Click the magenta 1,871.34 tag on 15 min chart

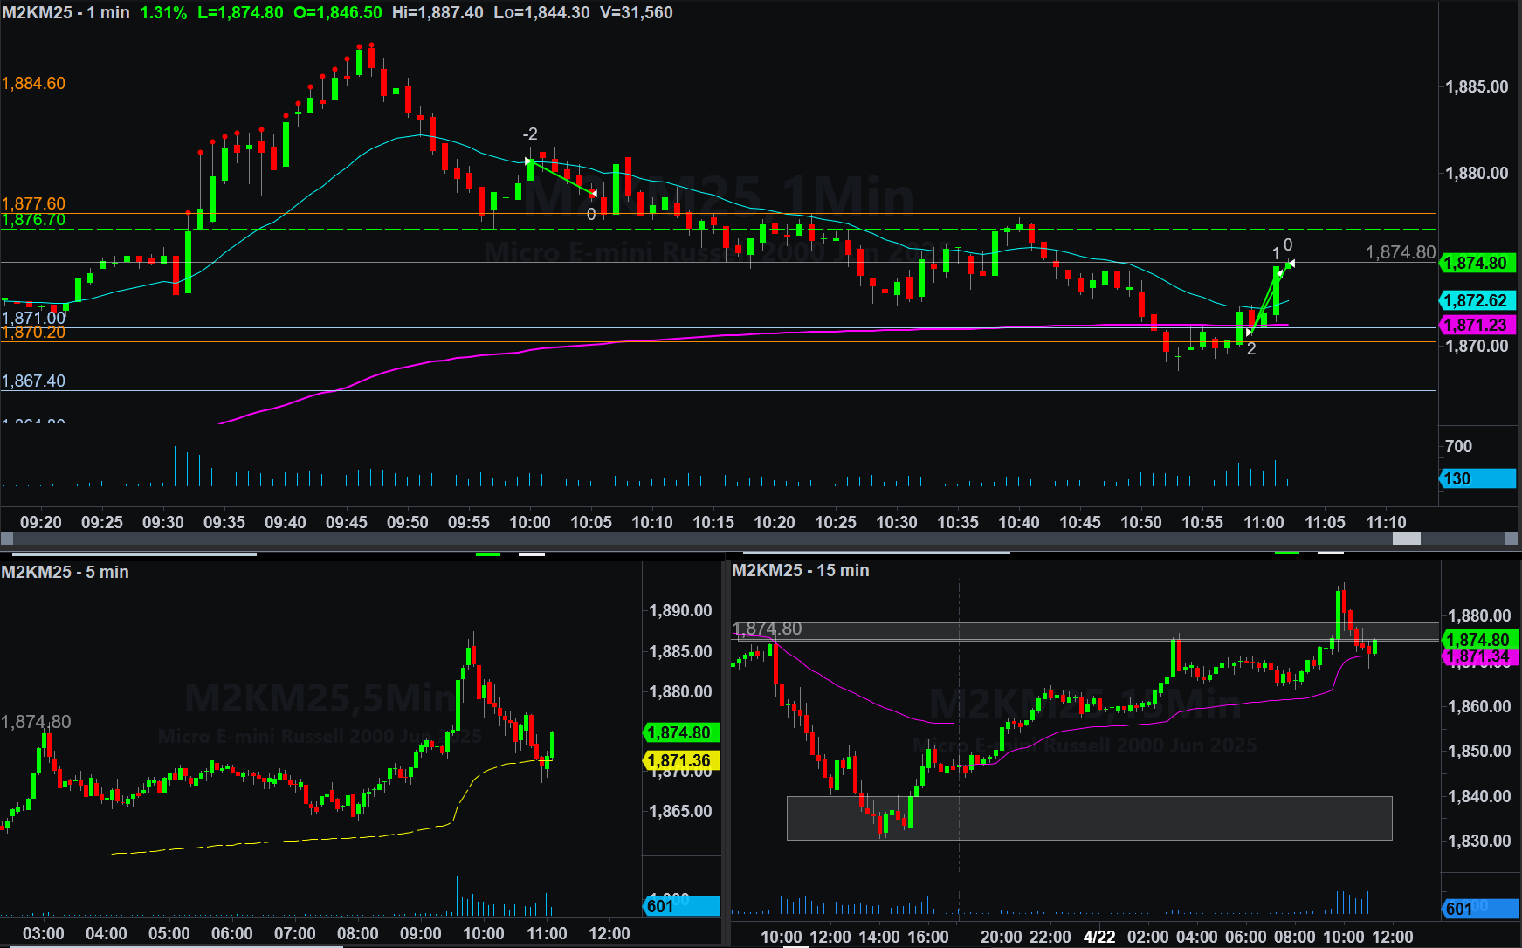point(1477,656)
